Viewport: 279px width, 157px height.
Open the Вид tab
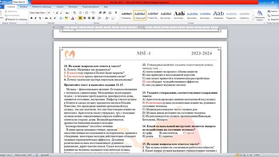[105, 7]
